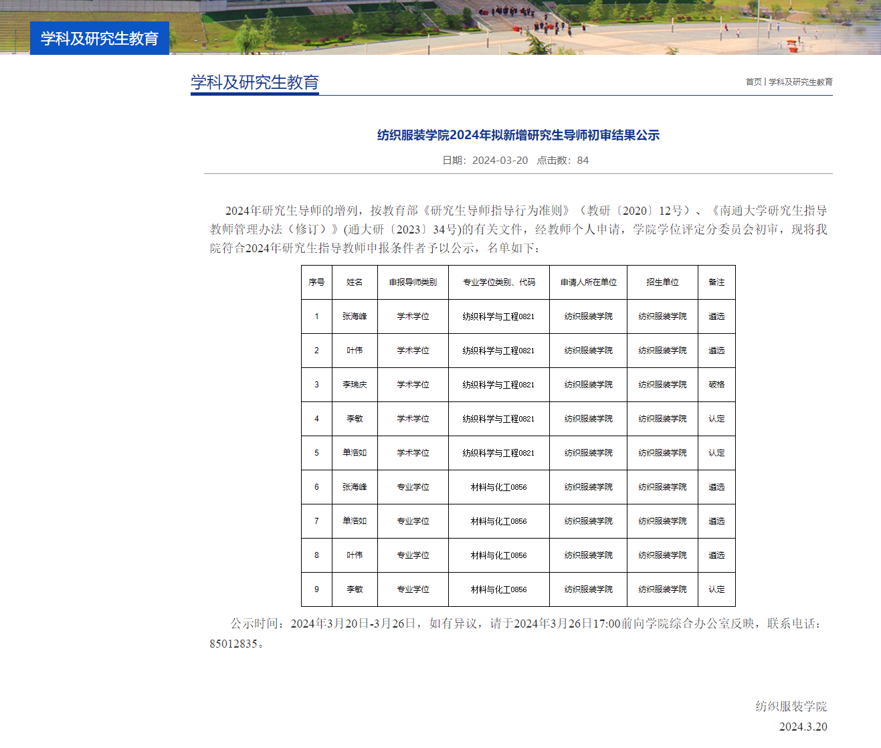Click the "首页" breadcrumb link
Image resolution: width=881 pixels, height=748 pixels.
click(753, 82)
